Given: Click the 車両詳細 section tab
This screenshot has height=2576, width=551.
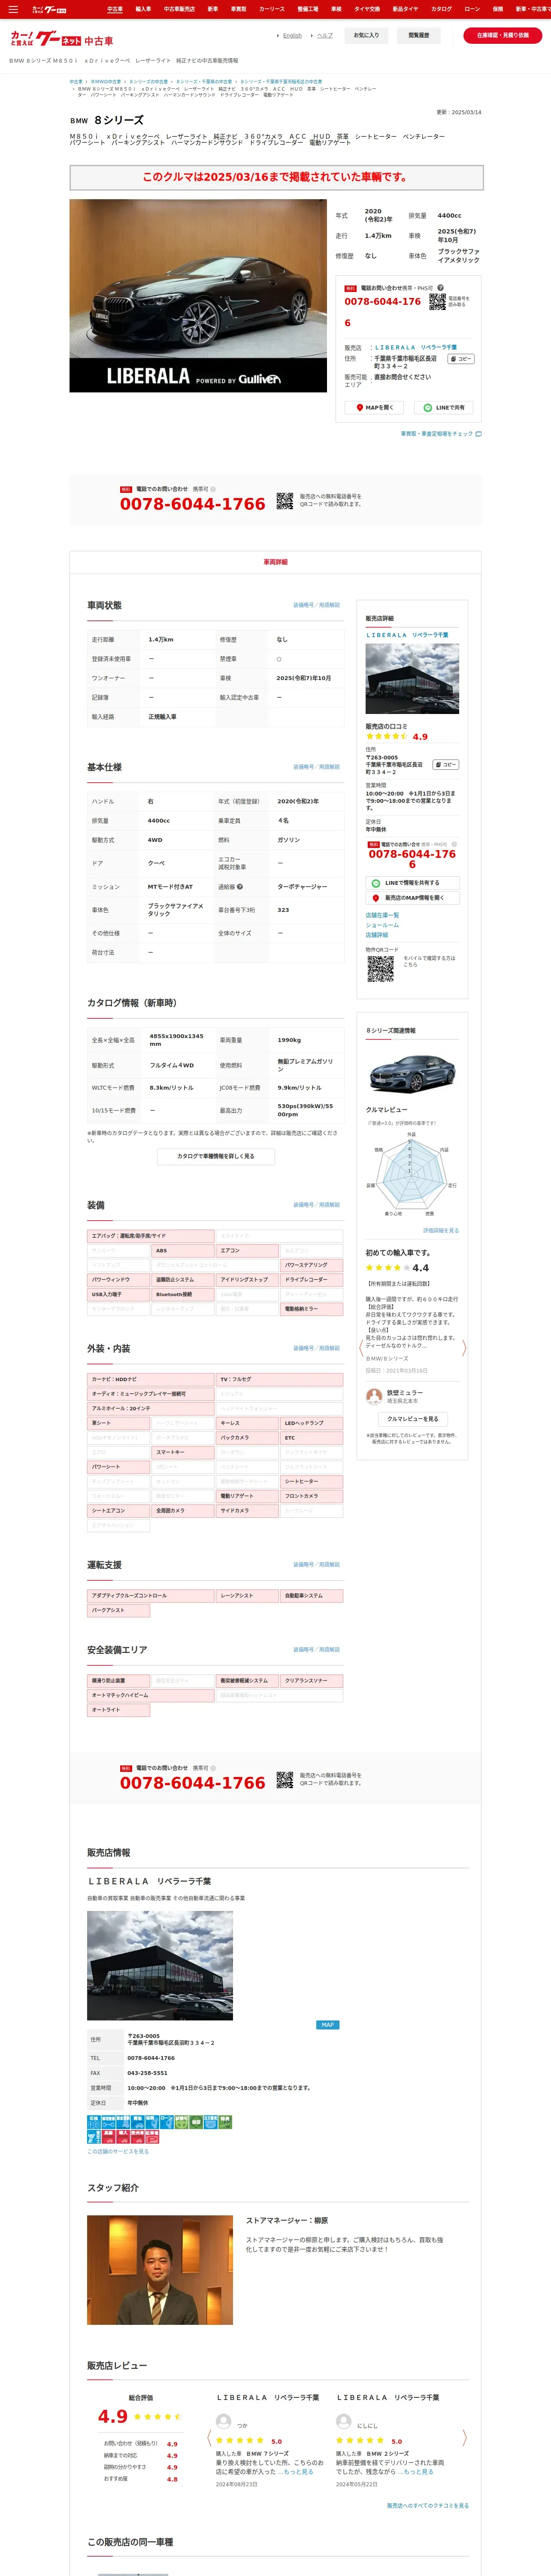Looking at the screenshot, I should click(x=275, y=562).
